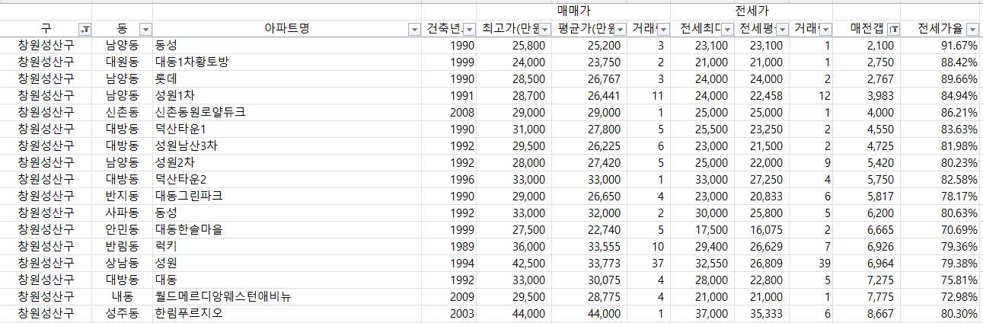Select the 매전갭 value 3,983
Screen dimensions: 983x323
click(x=867, y=95)
